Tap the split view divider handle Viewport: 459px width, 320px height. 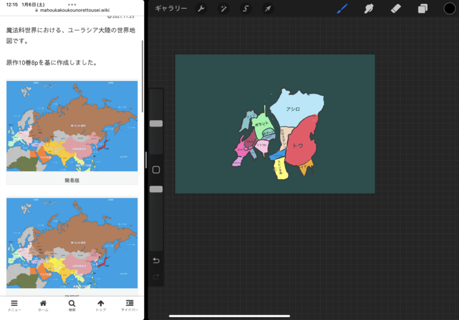click(x=146, y=160)
